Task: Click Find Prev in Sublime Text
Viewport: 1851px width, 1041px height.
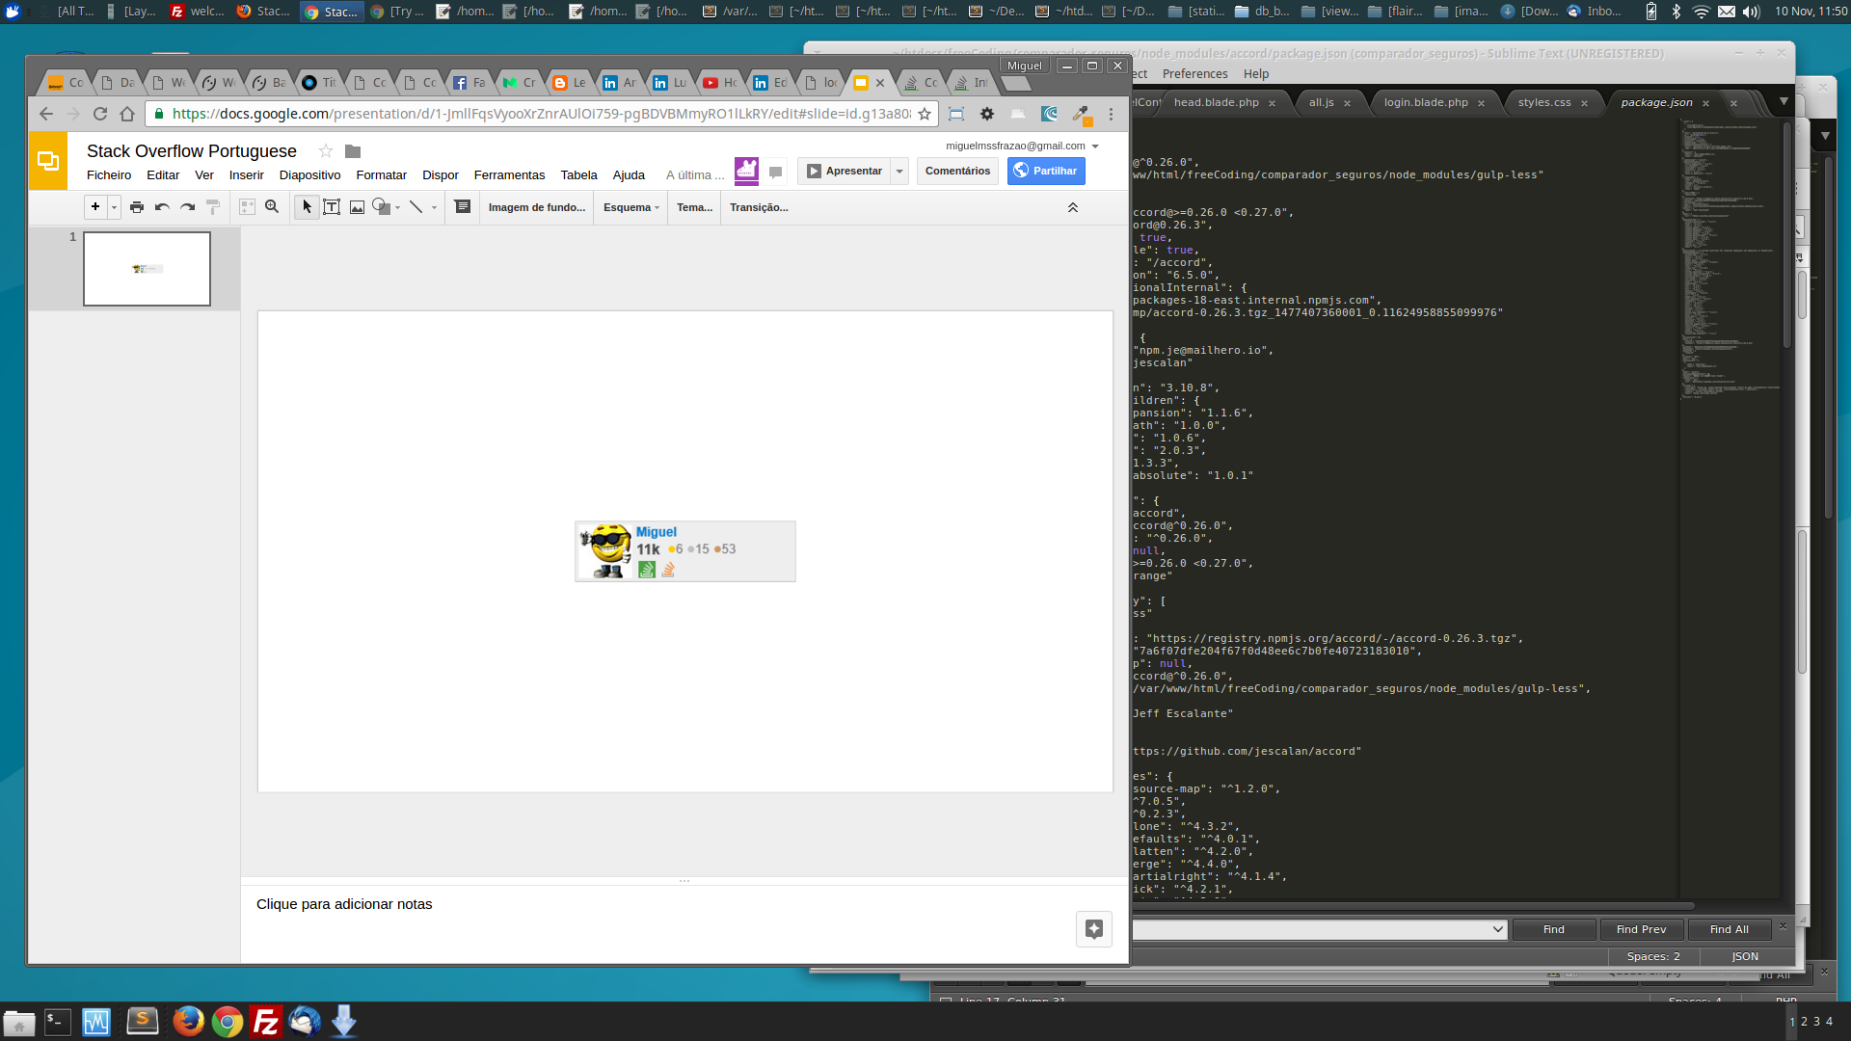Action: pyautogui.click(x=1641, y=929)
